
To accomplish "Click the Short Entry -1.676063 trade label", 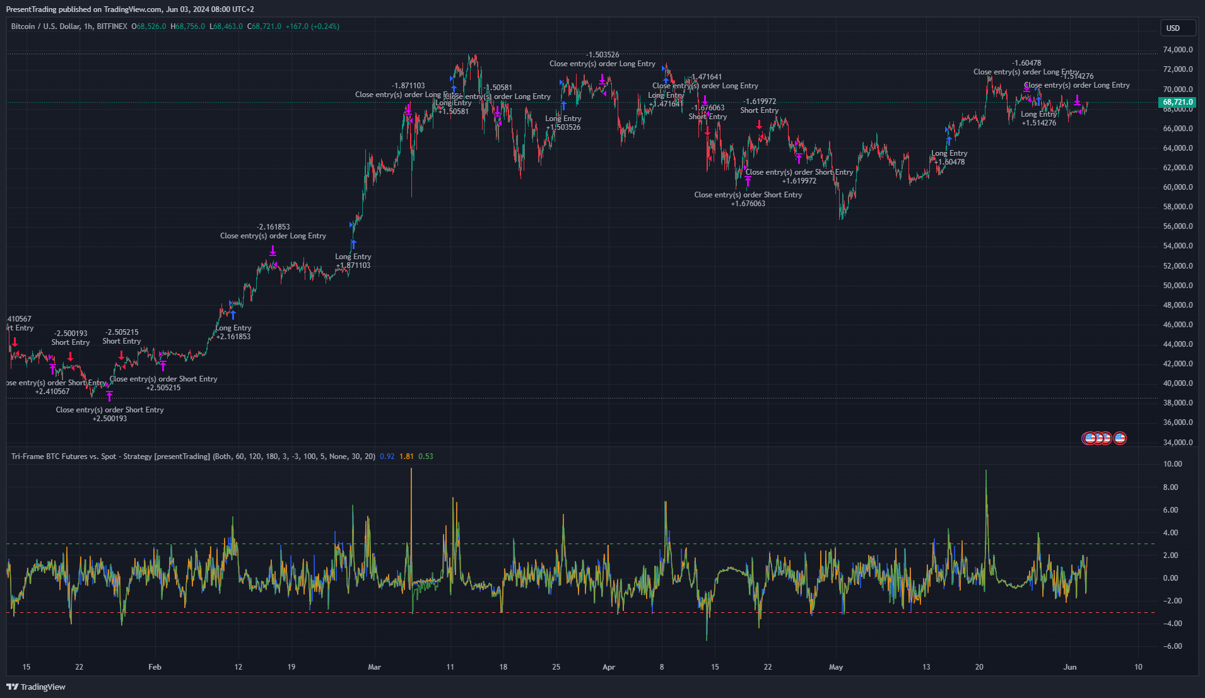I will tap(708, 112).
